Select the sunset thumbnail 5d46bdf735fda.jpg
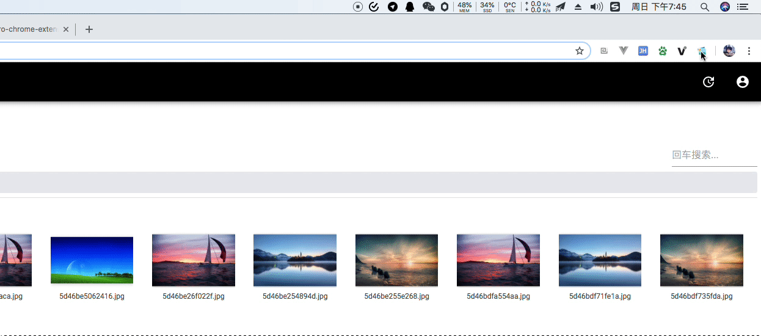This screenshot has width=761, height=336. click(702, 260)
